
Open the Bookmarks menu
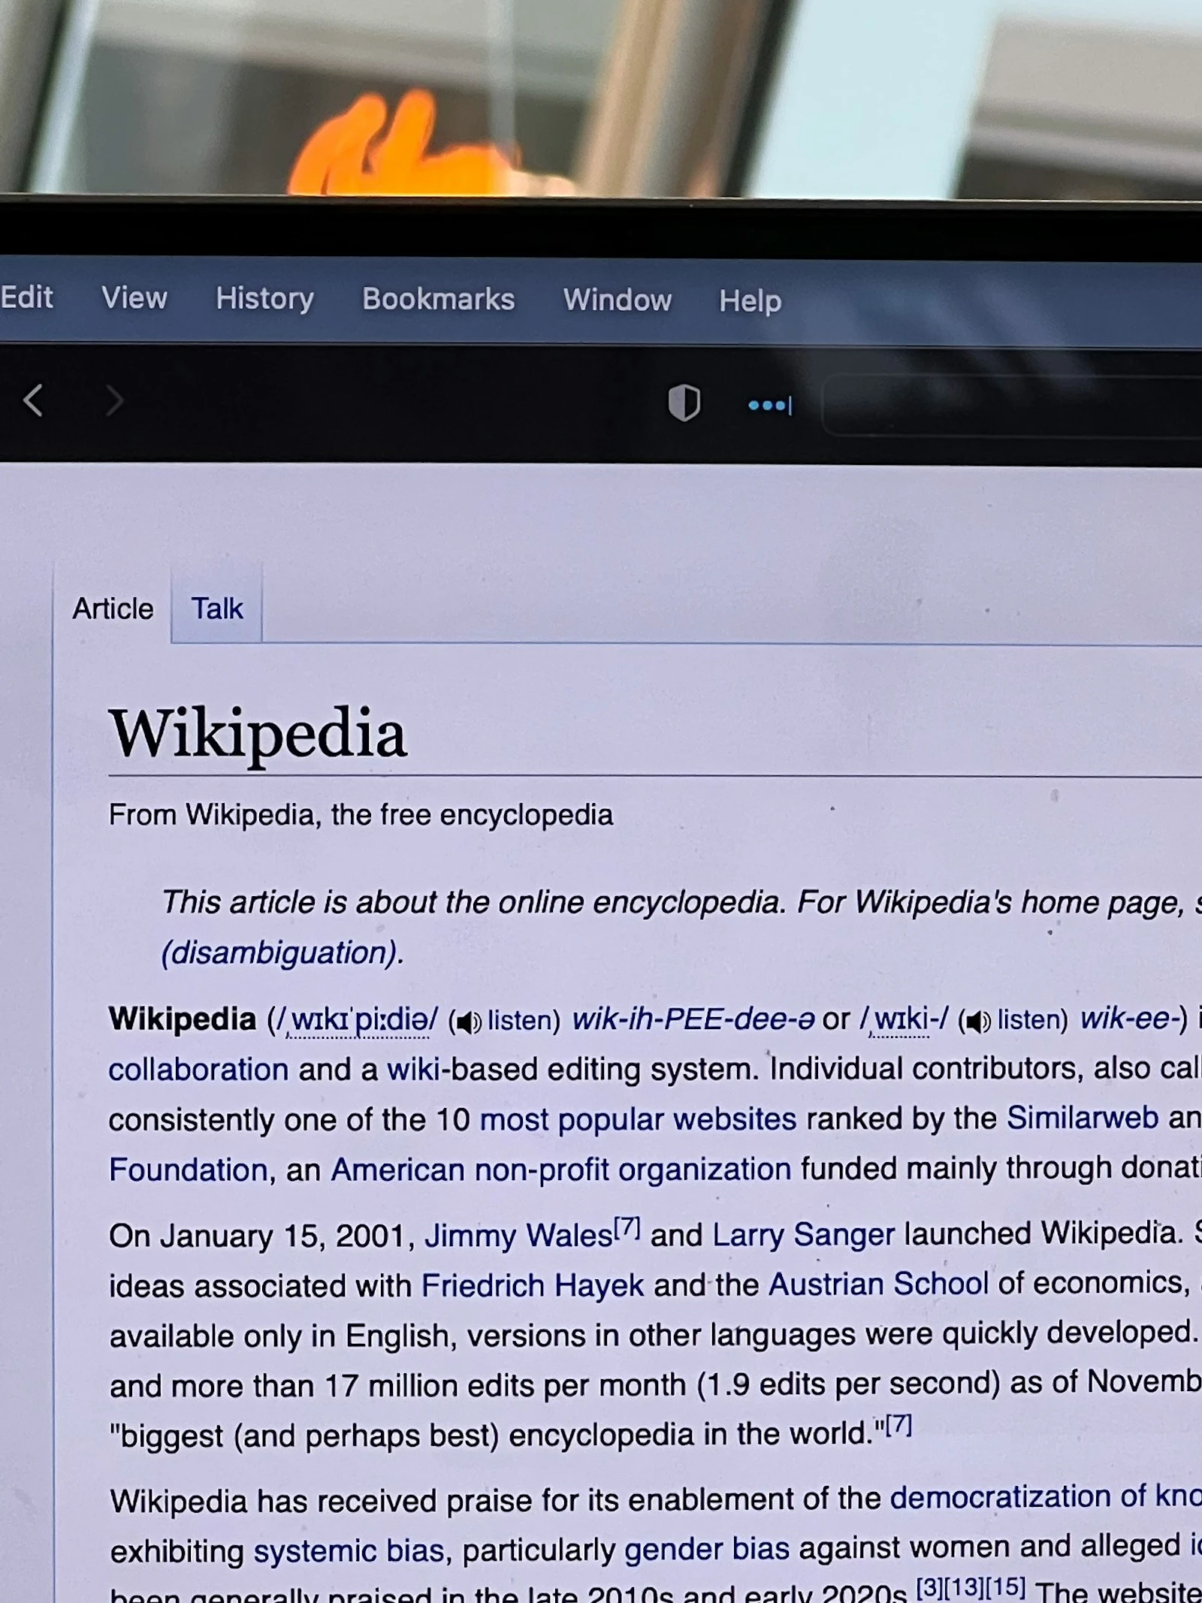click(x=439, y=299)
